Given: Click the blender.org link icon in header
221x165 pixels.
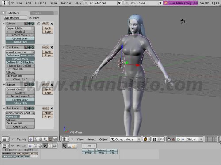Looking at the screenshot, I should click(x=166, y=3).
